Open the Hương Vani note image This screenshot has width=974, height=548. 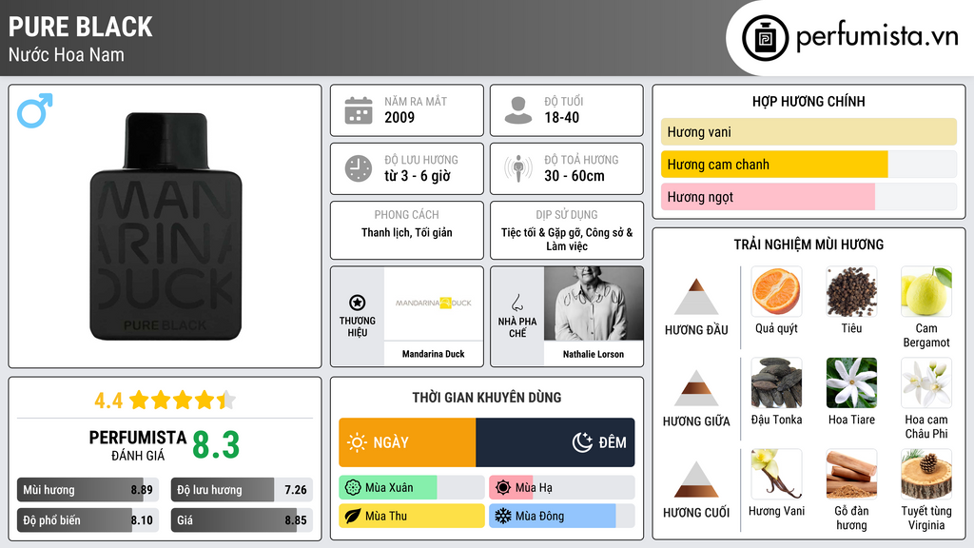pos(776,474)
